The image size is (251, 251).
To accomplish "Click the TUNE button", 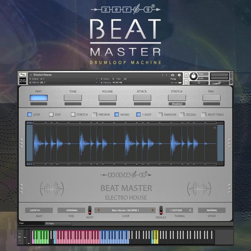I will coord(73,98).
